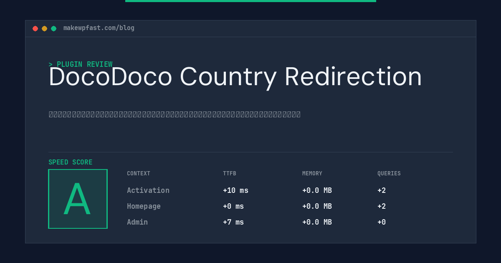501x263 pixels.
Task: Click the CONTEXT column header
Action: [x=139, y=174]
